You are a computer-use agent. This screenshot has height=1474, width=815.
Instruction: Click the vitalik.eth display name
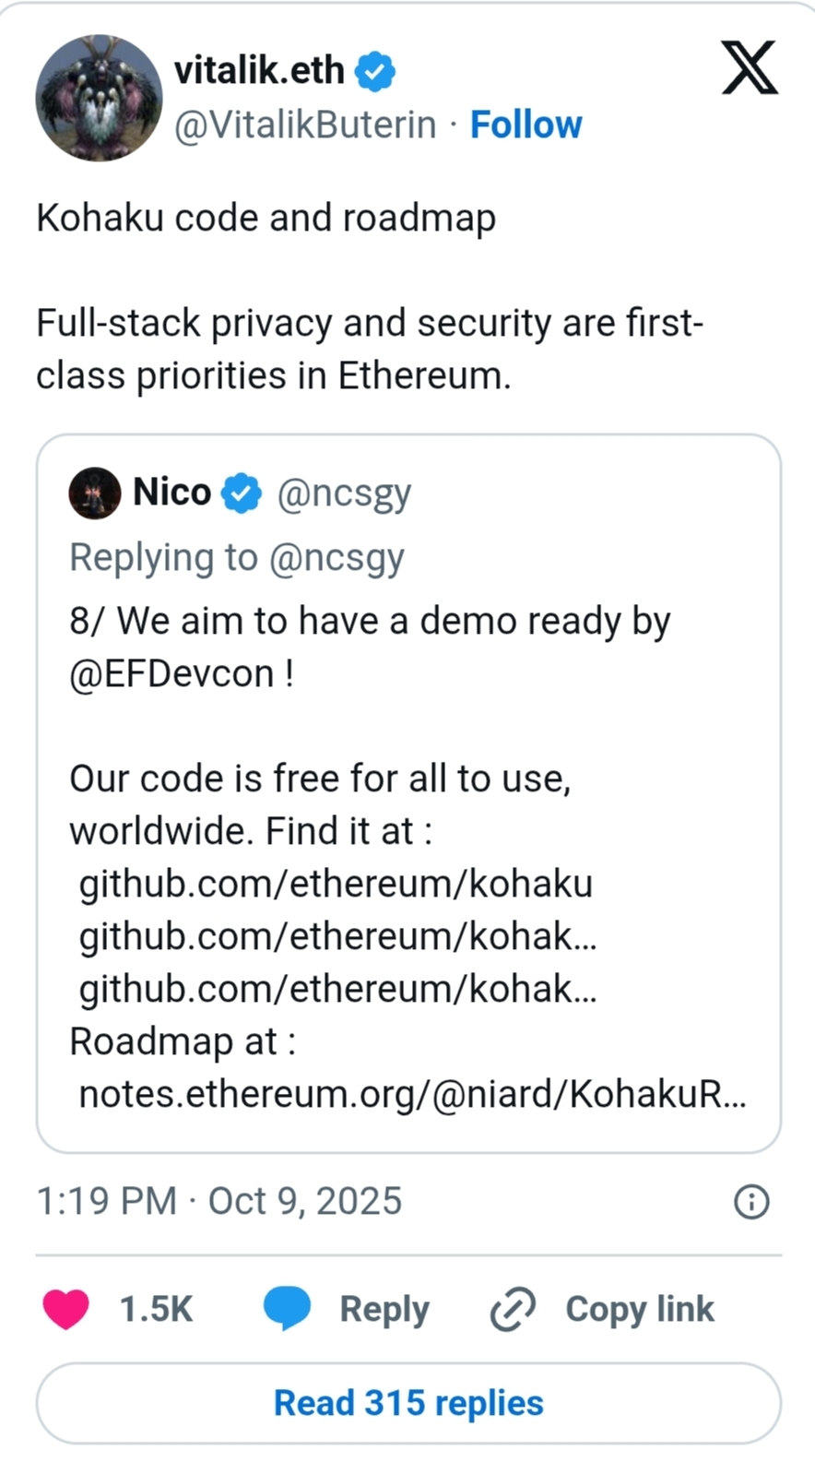[259, 70]
